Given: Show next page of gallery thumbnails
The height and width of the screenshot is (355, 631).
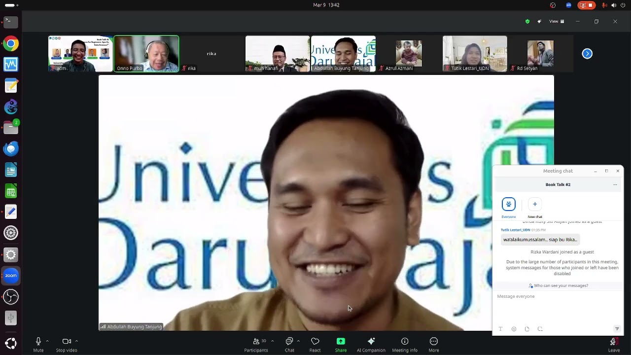Looking at the screenshot, I should point(587,53).
